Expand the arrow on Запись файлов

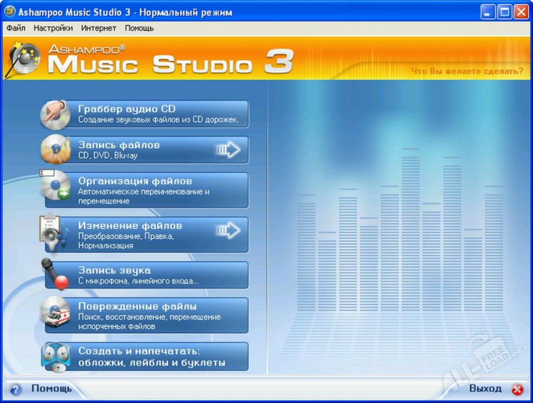tap(228, 150)
